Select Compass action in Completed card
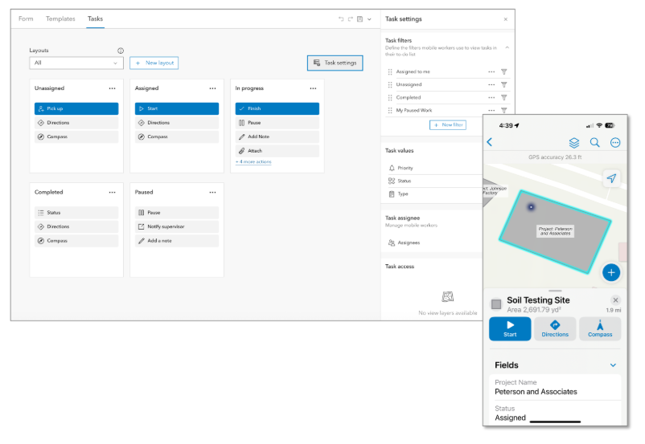 click(x=76, y=241)
